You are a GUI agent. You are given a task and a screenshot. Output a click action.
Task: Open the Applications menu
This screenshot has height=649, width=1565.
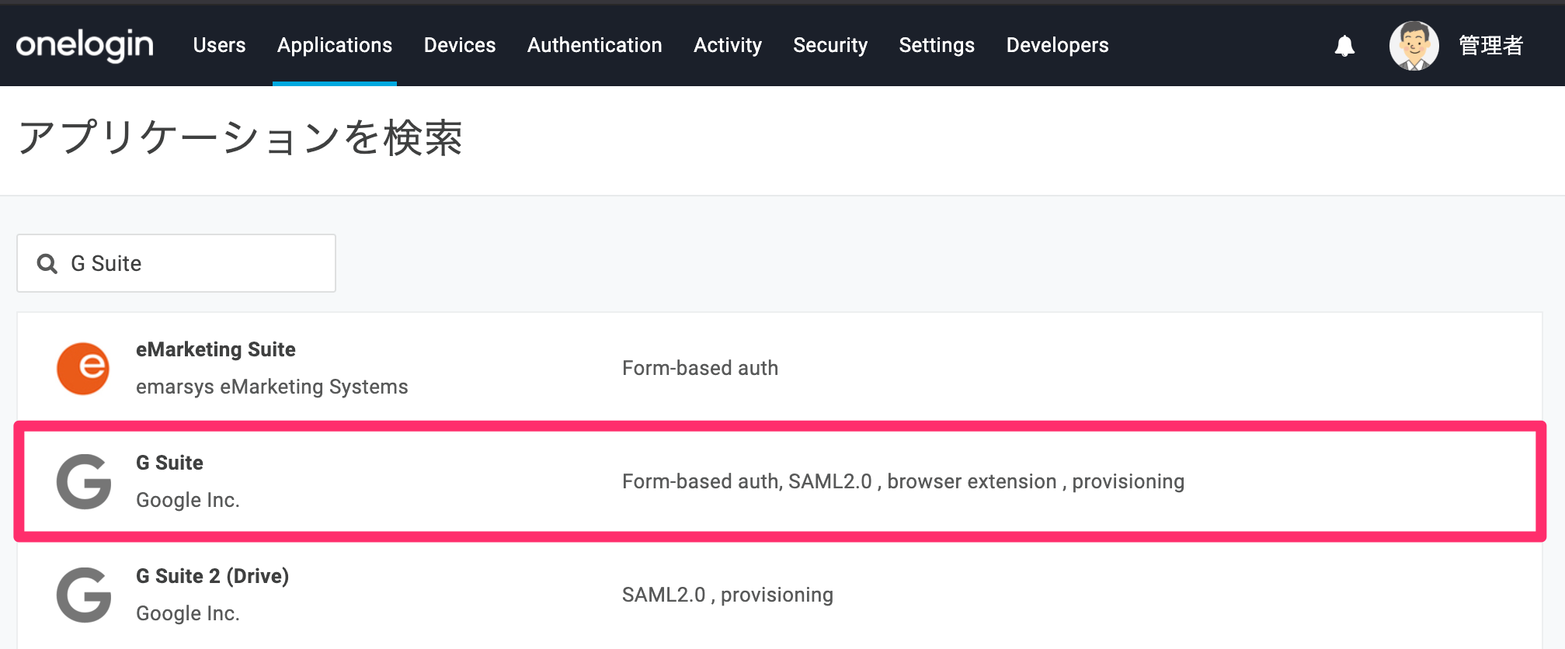coord(335,45)
